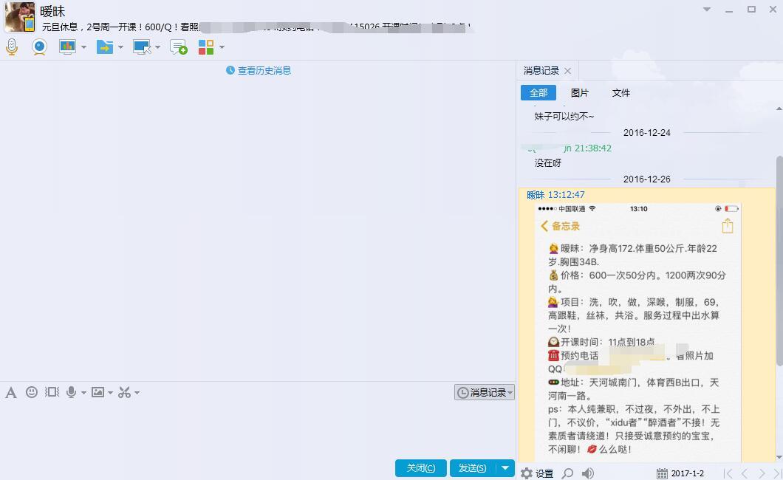The height and width of the screenshot is (480, 783).
Task: Click the contact name 暧昧 in header
Action: [x=52, y=11]
